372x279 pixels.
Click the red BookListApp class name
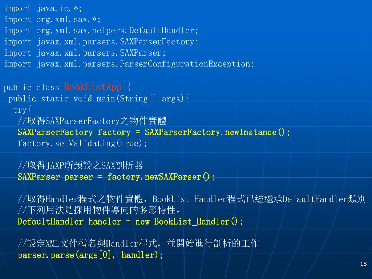coord(93,87)
